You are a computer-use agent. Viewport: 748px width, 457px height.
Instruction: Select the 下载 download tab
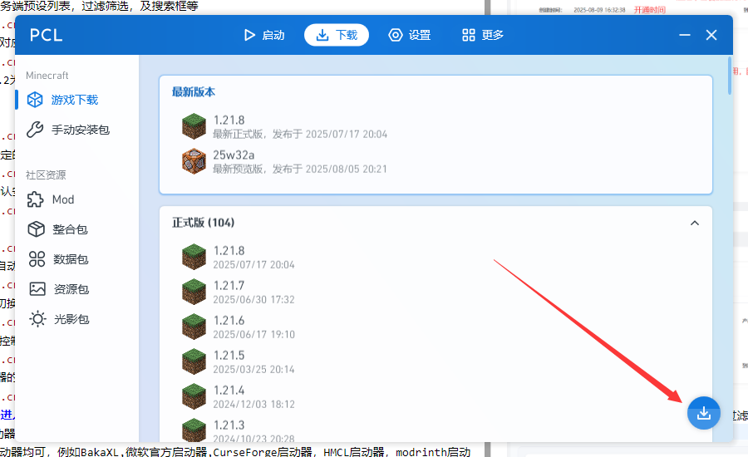337,35
